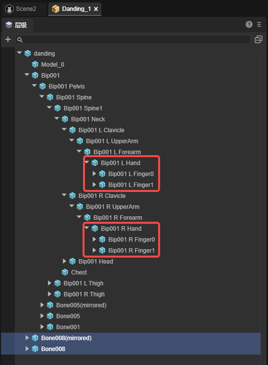Click the cube icon beside Chest

click(x=65, y=272)
